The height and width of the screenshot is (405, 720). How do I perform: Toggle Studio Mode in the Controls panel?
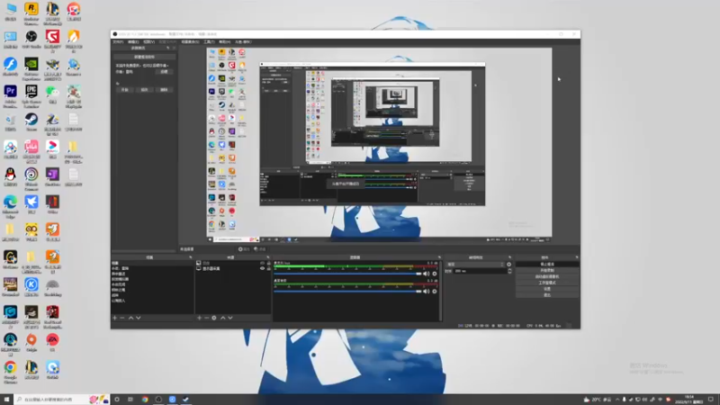547,283
